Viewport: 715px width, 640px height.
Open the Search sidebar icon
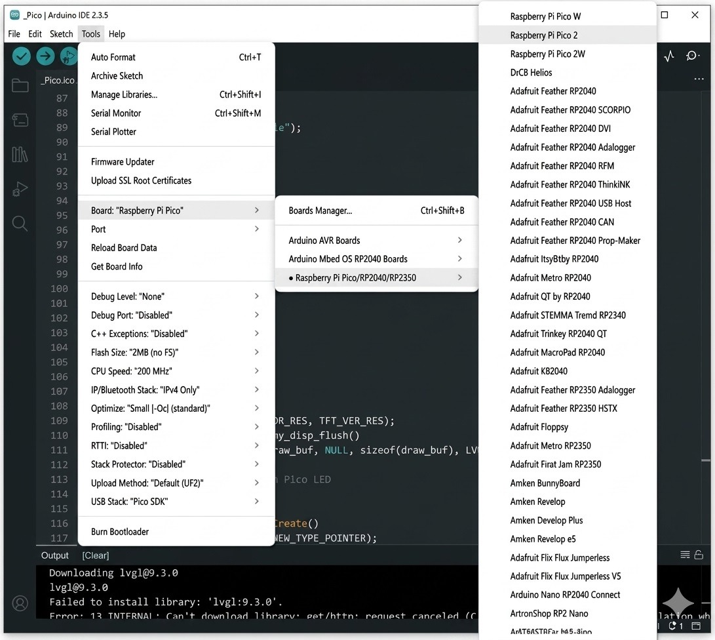pos(20,224)
